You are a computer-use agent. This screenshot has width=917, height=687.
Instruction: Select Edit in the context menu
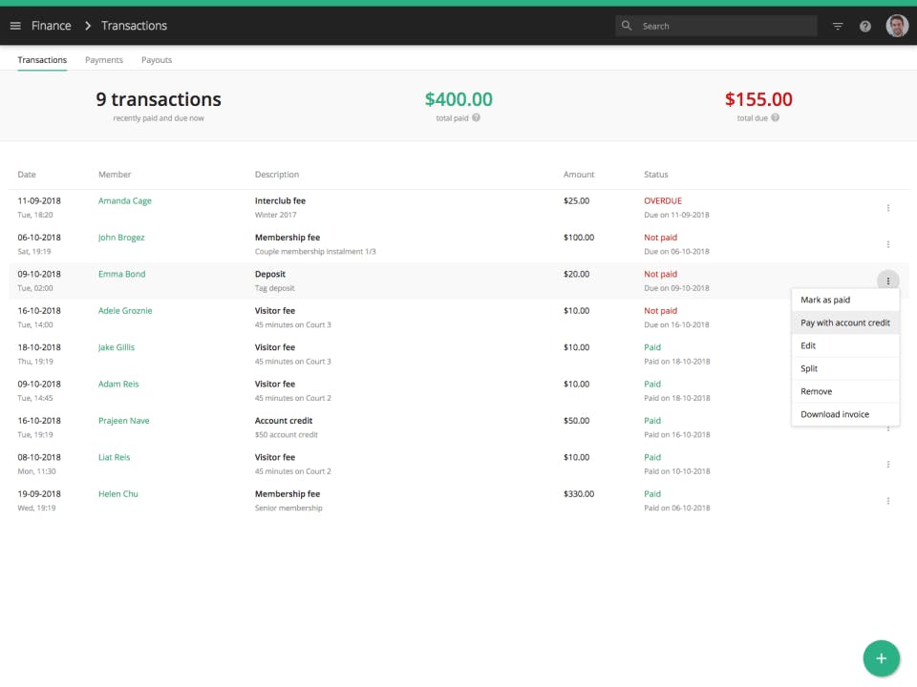845,345
